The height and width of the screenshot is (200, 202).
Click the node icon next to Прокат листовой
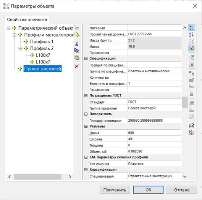pyautogui.click(x=20, y=69)
